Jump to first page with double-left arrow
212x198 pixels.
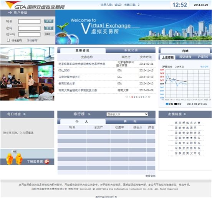pos(127,97)
